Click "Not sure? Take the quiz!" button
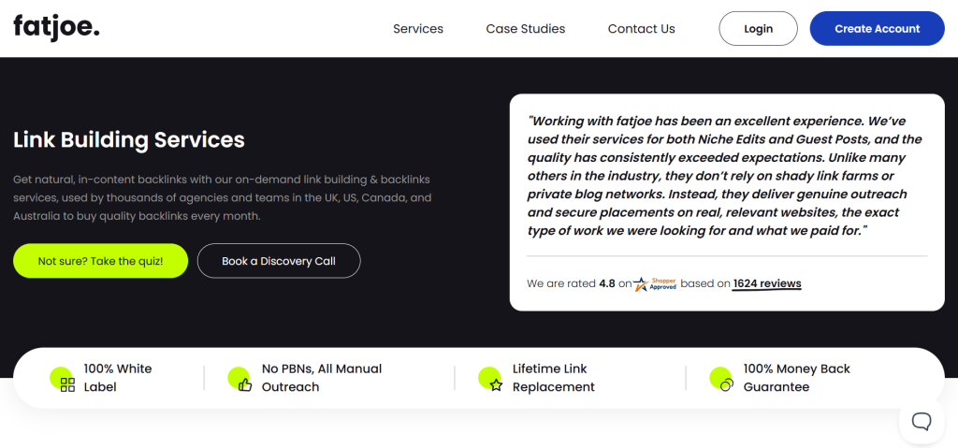The height and width of the screenshot is (448, 958). click(x=100, y=261)
